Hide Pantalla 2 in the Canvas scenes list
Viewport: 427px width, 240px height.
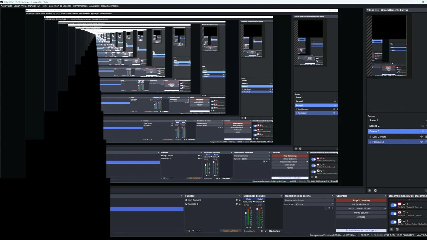(422, 142)
